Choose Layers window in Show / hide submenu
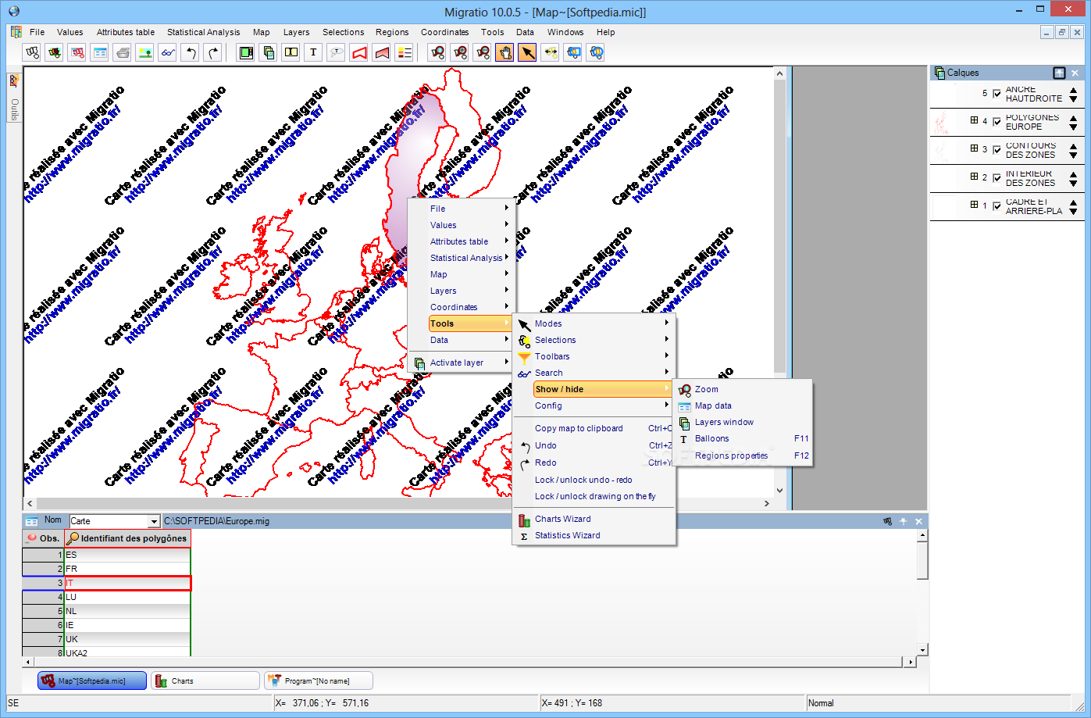Viewport: 1091px width, 718px height. (x=743, y=422)
